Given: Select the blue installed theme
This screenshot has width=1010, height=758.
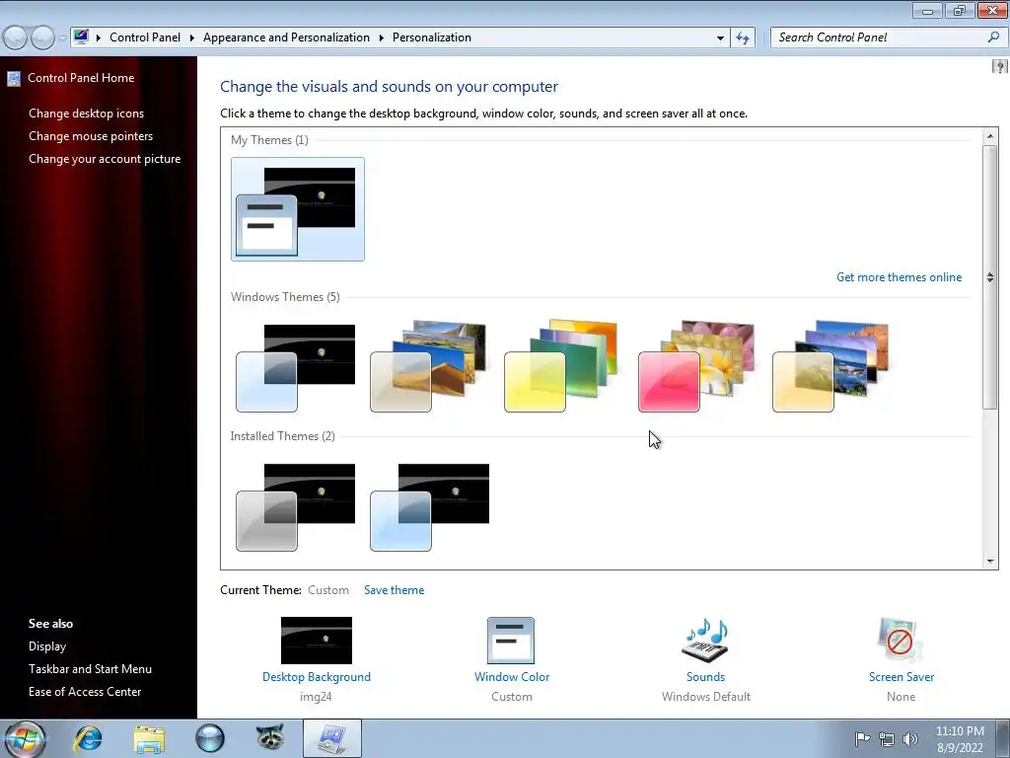Looking at the screenshot, I should tap(430, 507).
